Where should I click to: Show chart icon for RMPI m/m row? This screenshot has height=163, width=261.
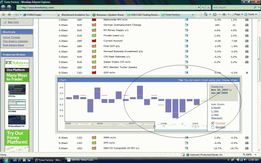(x=247, y=138)
